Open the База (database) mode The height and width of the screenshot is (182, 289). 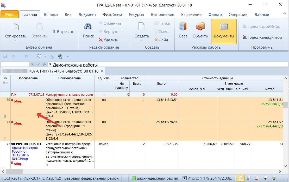183,31
